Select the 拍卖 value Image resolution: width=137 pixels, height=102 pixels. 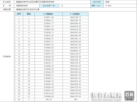click(107, 2)
